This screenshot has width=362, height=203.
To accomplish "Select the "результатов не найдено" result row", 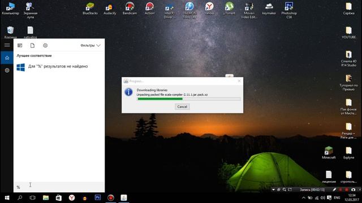I will coord(59,67).
